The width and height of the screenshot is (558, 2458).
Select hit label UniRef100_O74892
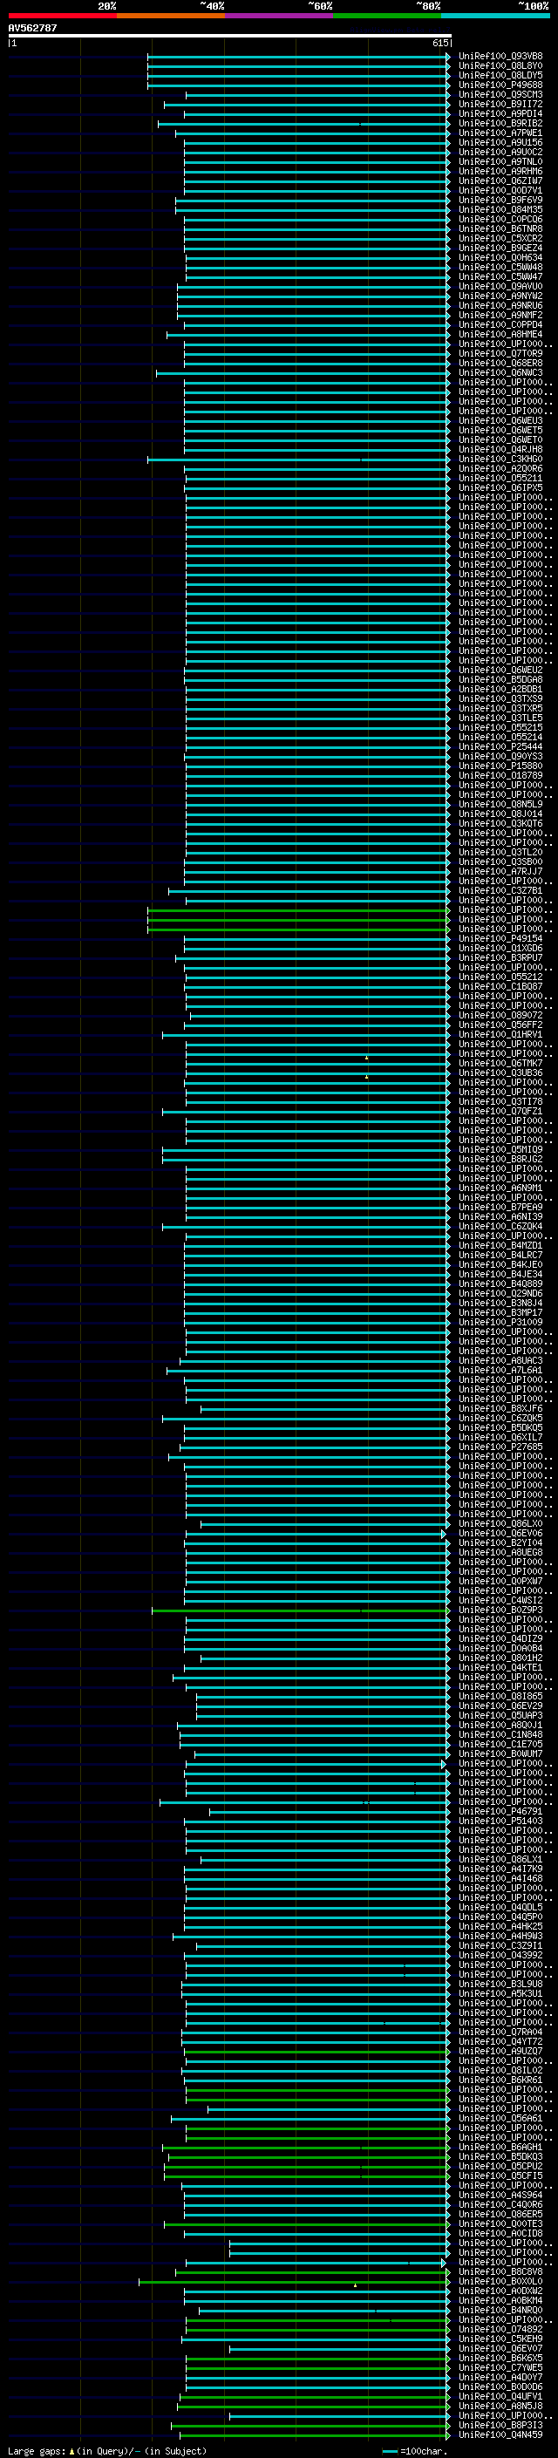coord(500,2329)
